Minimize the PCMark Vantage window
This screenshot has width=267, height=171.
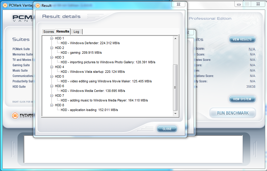239,4
